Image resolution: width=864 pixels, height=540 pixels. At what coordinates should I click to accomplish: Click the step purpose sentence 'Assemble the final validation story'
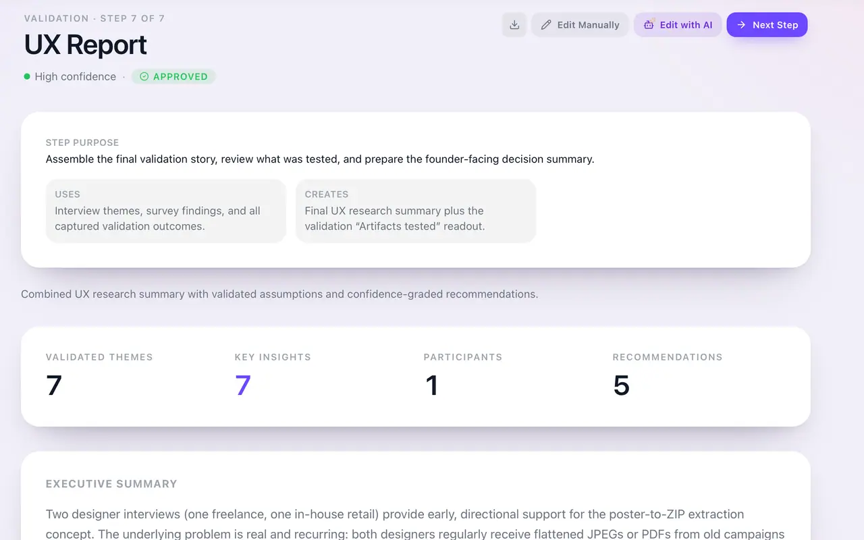pos(320,159)
